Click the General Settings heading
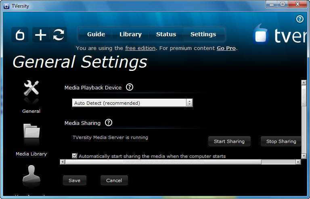 coord(80,62)
